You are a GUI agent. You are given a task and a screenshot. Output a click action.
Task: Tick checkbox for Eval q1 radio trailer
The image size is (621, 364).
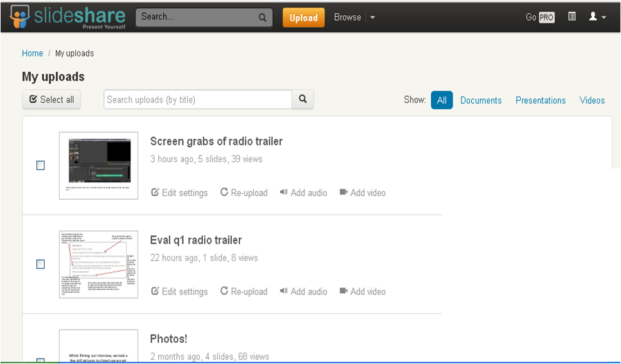[40, 264]
